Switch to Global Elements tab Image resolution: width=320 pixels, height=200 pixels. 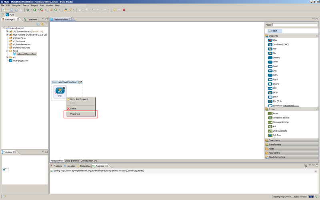click(x=72, y=161)
